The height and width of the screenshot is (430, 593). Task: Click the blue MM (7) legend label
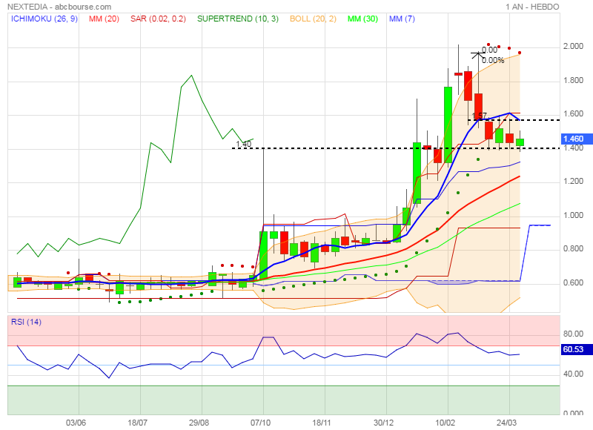click(402, 19)
